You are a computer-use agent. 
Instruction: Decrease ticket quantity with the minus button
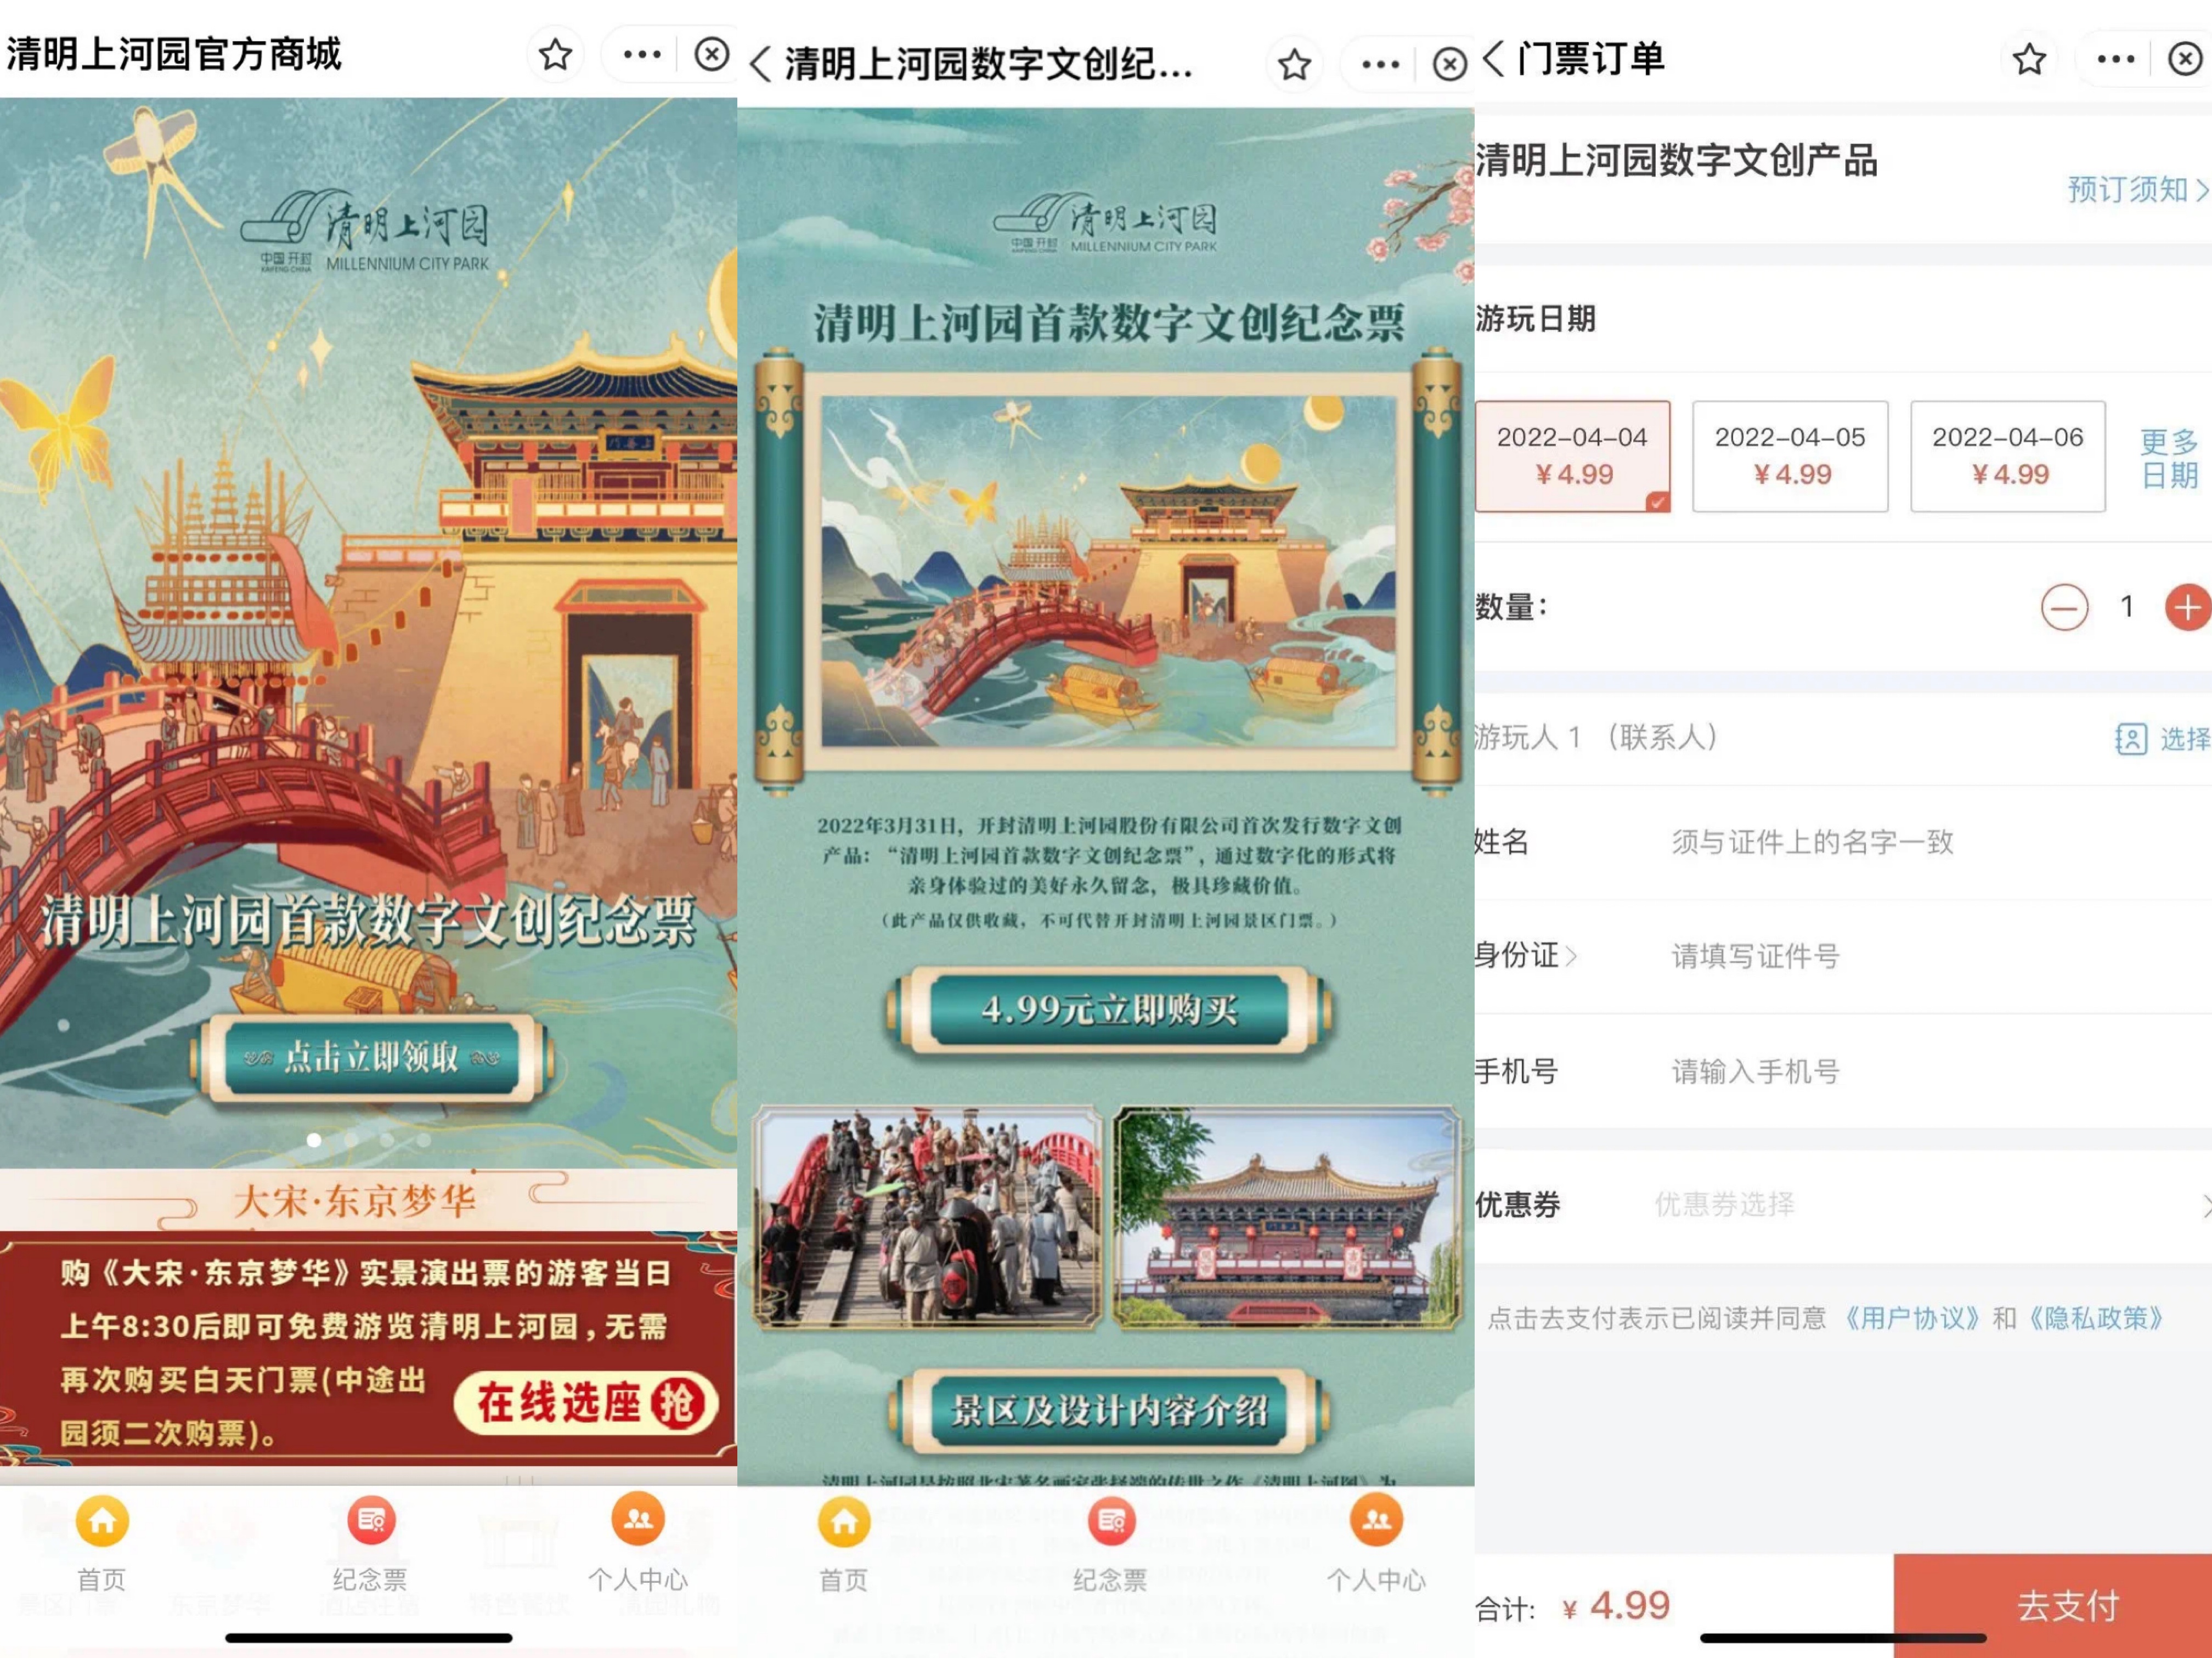(2064, 607)
